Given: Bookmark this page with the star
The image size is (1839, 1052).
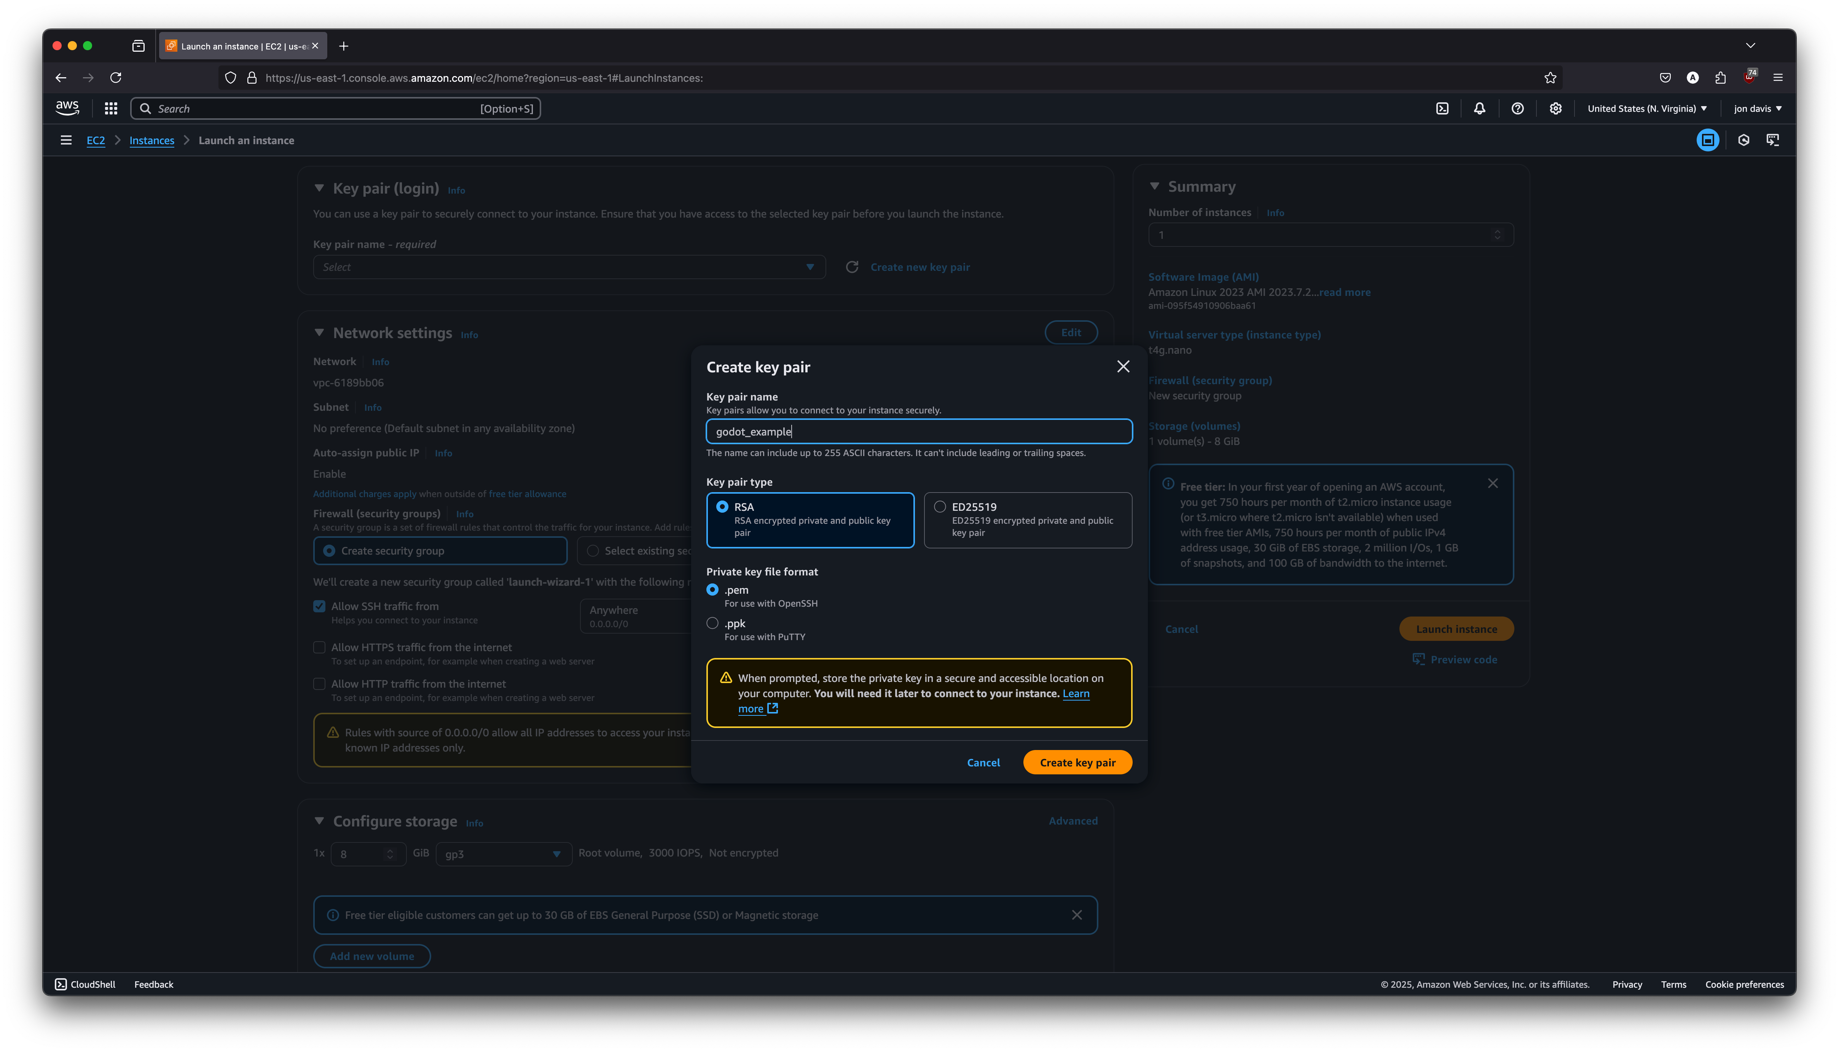Looking at the screenshot, I should tap(1550, 77).
